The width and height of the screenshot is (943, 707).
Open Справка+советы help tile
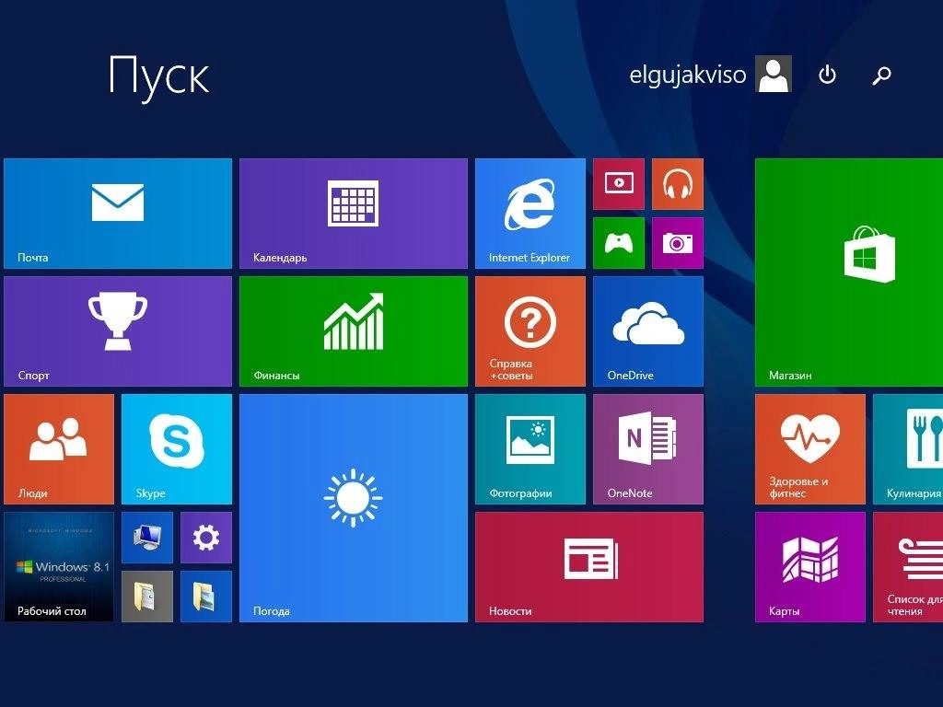click(x=530, y=331)
